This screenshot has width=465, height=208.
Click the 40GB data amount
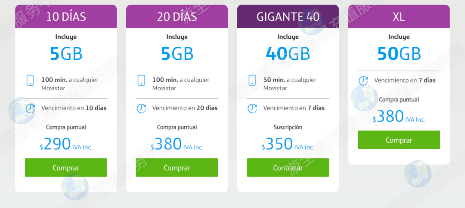[x=288, y=54]
